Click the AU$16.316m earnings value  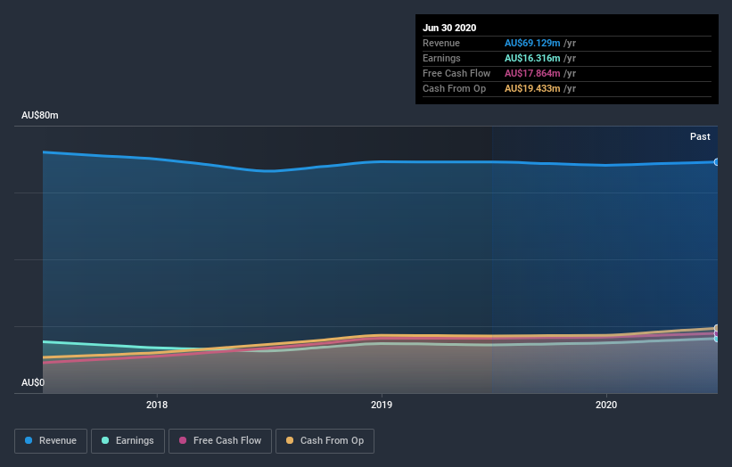coord(532,58)
